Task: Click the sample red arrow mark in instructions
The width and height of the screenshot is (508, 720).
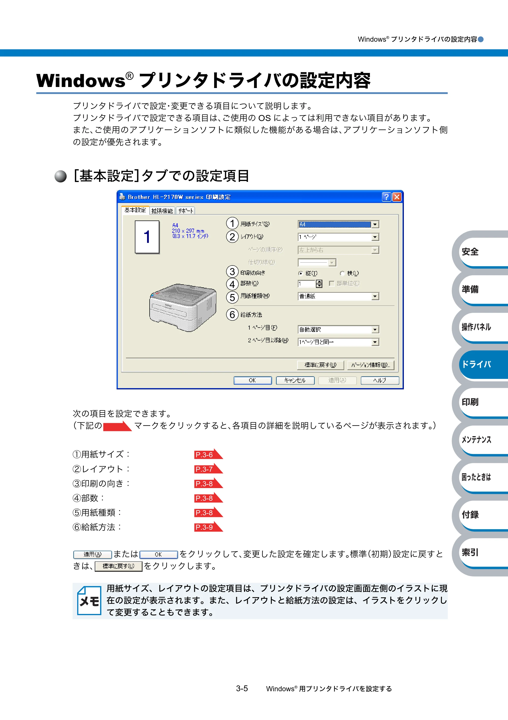Action: (117, 426)
